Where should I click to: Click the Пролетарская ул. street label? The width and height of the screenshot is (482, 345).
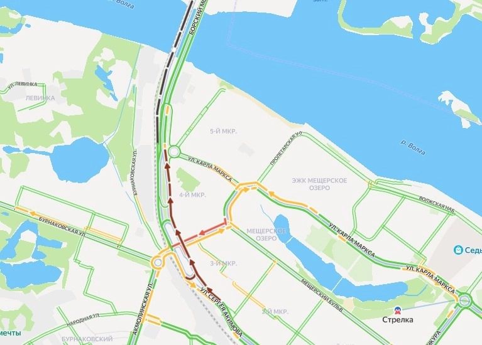tap(286, 149)
